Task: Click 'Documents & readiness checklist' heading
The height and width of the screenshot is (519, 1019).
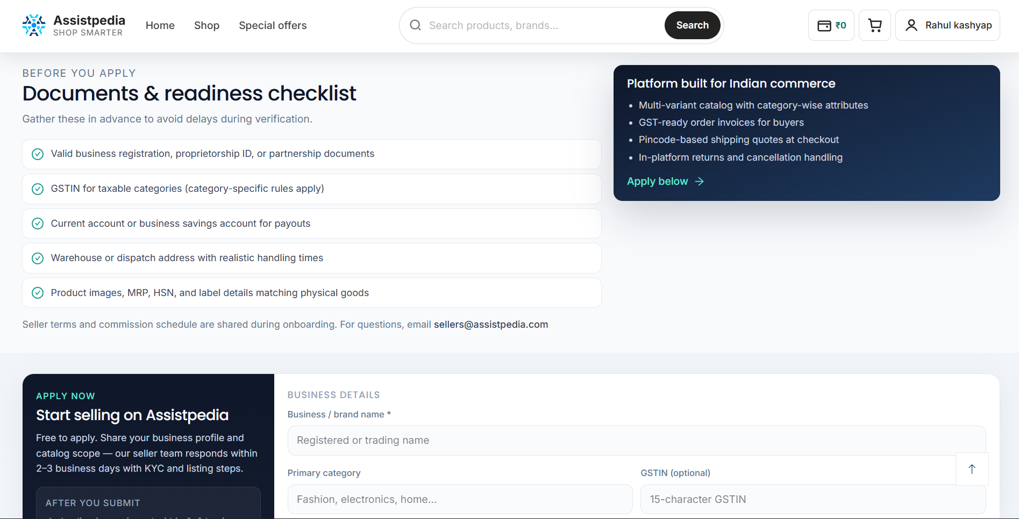Action: [x=189, y=93]
